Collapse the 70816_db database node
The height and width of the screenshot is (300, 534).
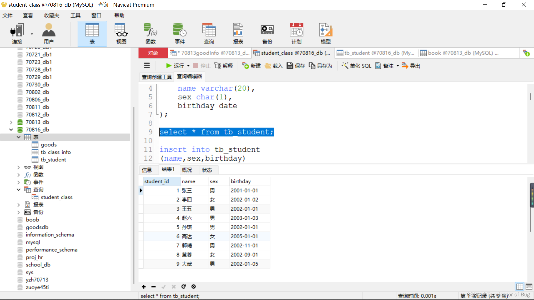pos(11,130)
